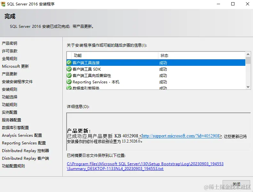The height and width of the screenshot is (192, 253).
Task: Click the 服务器配置 step in sidebar
Action: (x=12, y=120)
